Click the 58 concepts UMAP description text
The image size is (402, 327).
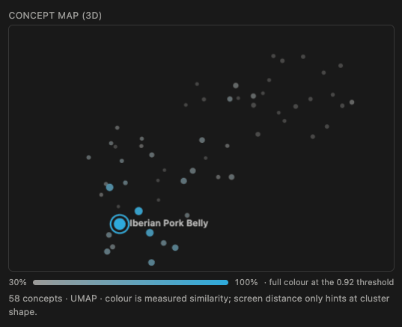[x=199, y=305]
